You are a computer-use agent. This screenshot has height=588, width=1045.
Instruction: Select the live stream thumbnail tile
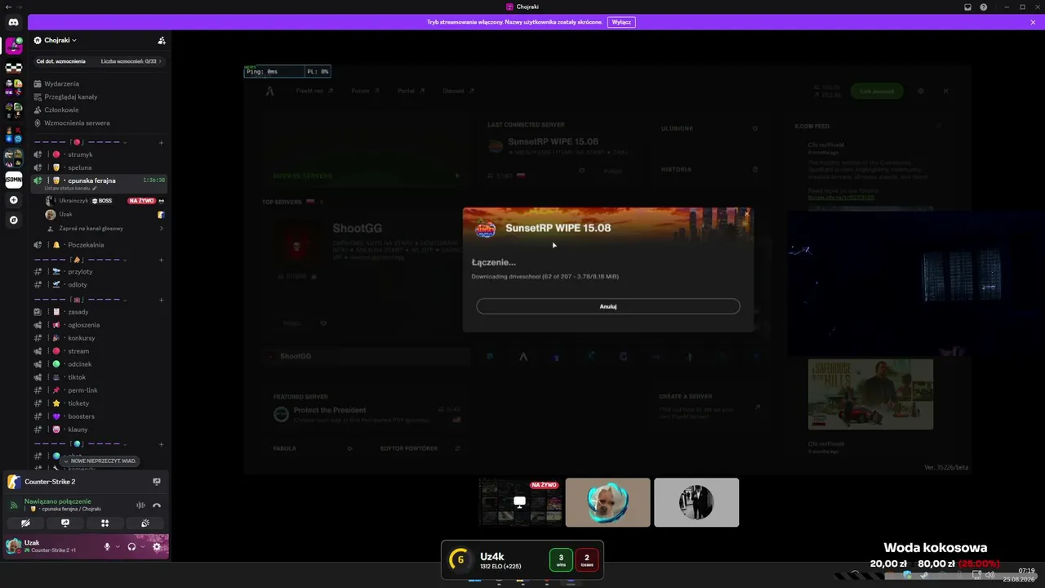(520, 502)
